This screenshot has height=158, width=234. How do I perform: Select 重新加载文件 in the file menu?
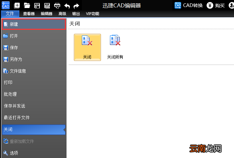click(x=34, y=141)
